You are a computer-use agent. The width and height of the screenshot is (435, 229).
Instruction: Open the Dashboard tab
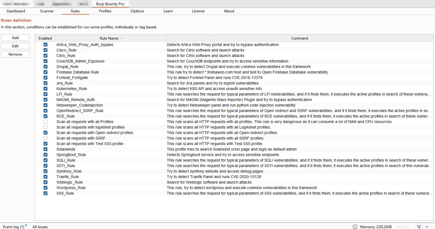click(16, 11)
